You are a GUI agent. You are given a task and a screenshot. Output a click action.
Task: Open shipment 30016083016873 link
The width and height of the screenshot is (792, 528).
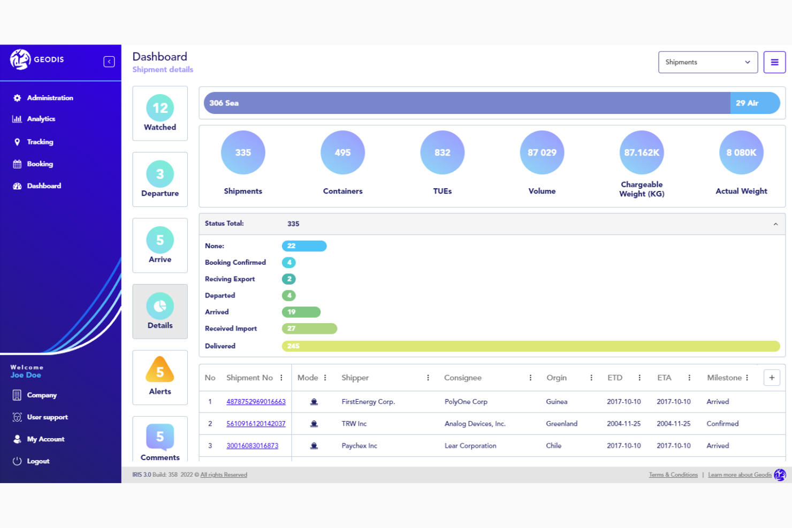tap(252, 446)
